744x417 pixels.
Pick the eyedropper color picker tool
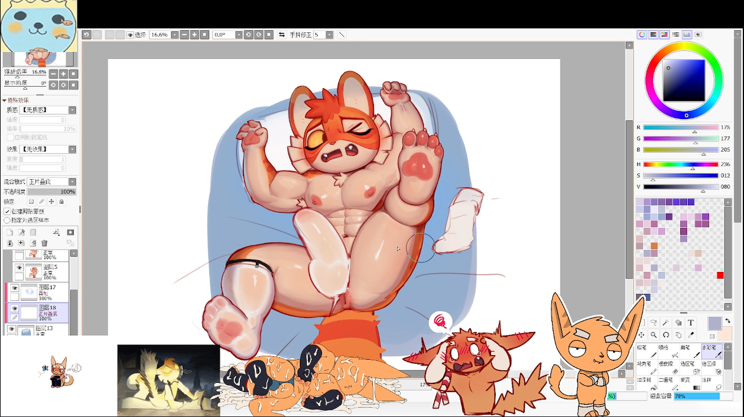[691, 335]
